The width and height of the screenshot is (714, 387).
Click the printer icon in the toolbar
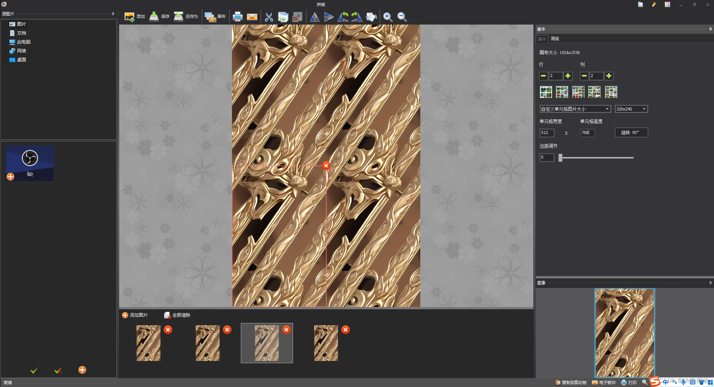[238, 17]
